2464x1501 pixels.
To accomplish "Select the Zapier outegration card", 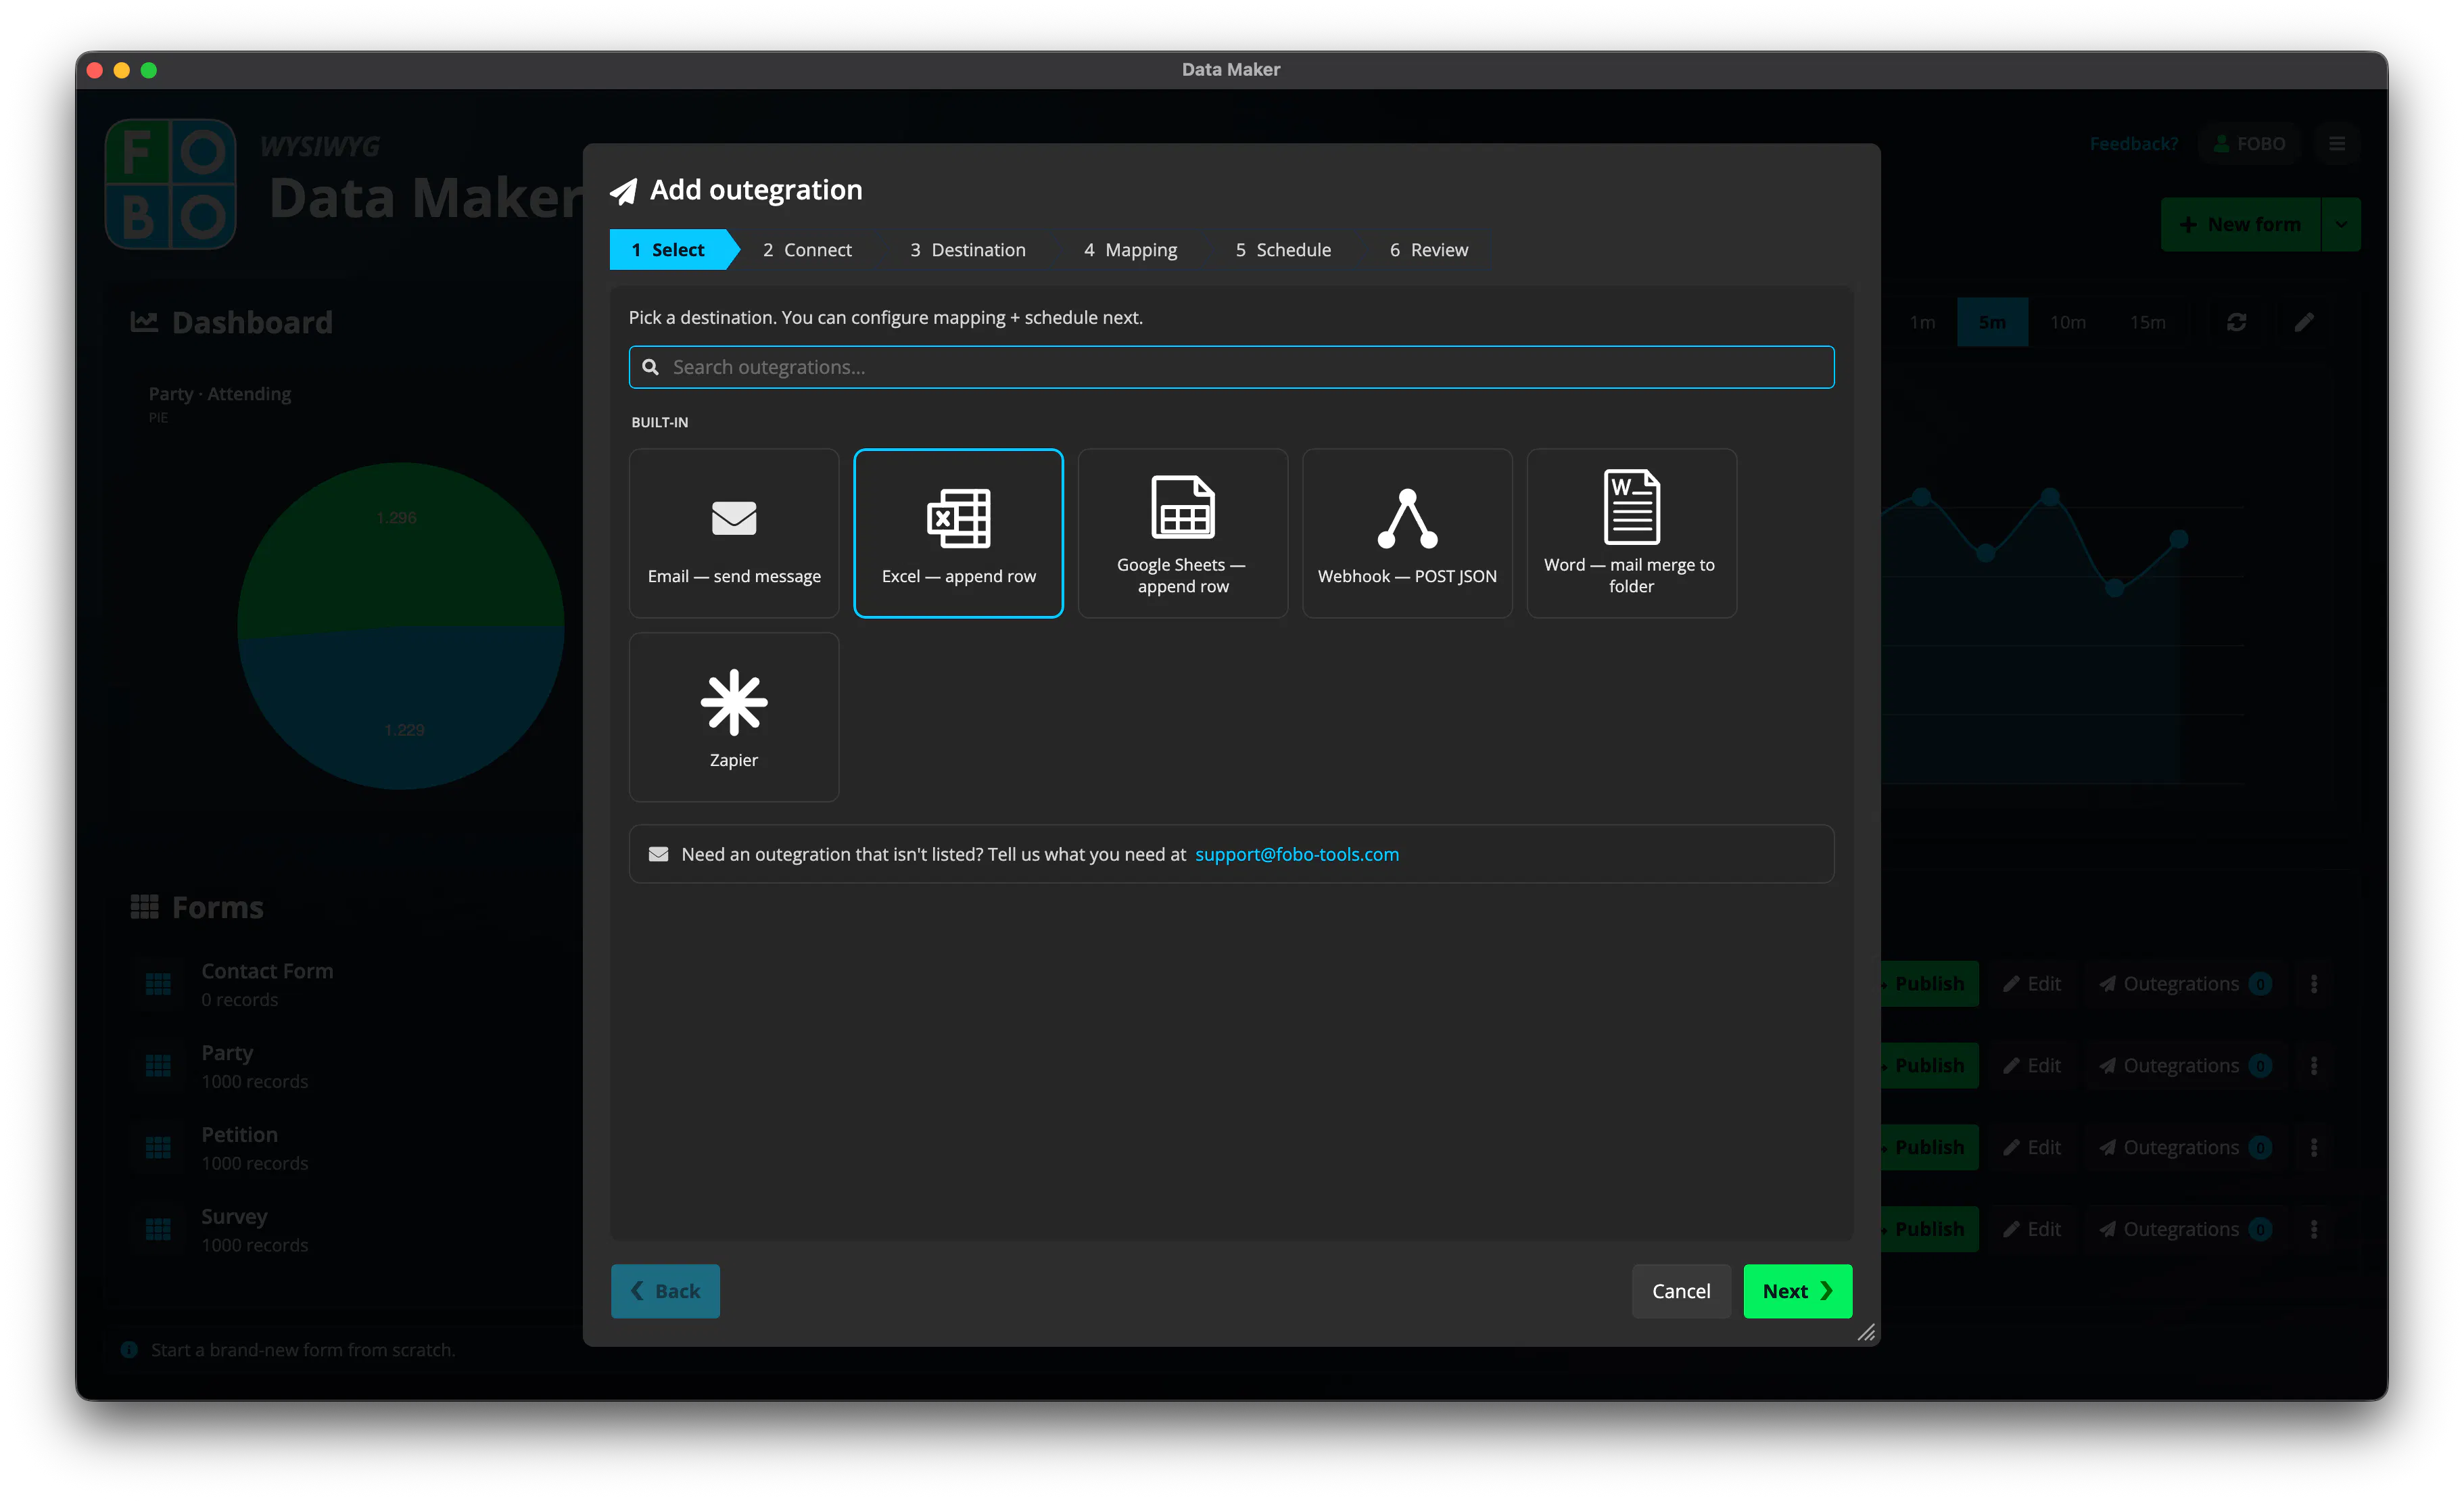I will 733,717.
